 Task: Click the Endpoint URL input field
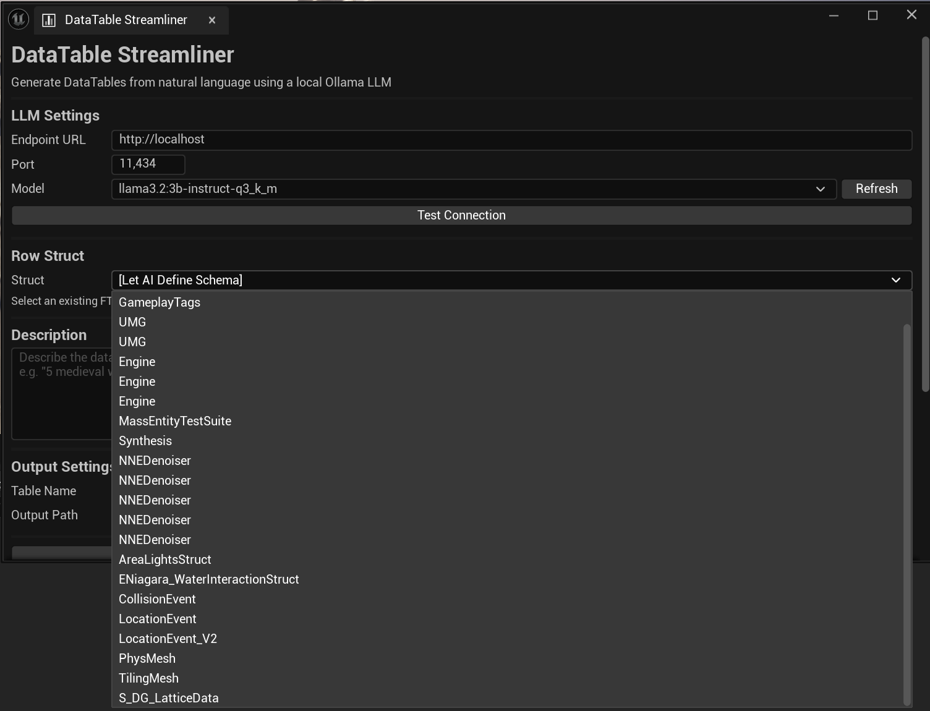(x=511, y=140)
